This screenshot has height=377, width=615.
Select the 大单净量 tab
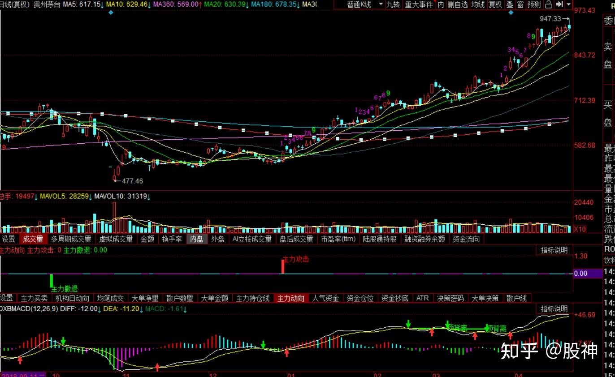(x=145, y=298)
